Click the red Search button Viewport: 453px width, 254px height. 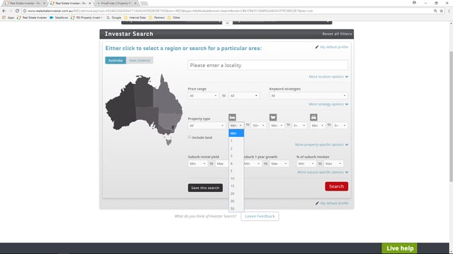pos(336,186)
